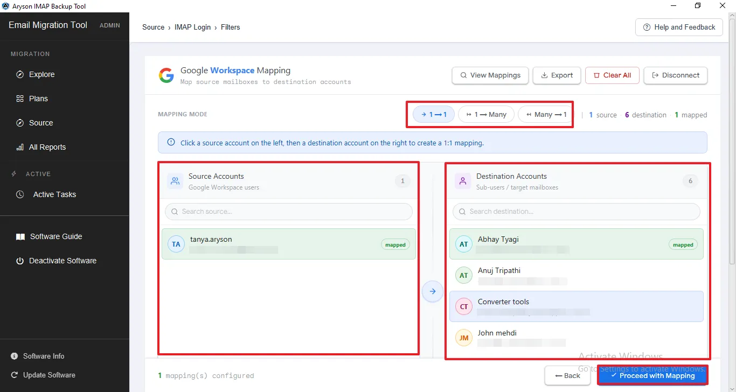Switch to 1 to Many mapping mode

487,114
